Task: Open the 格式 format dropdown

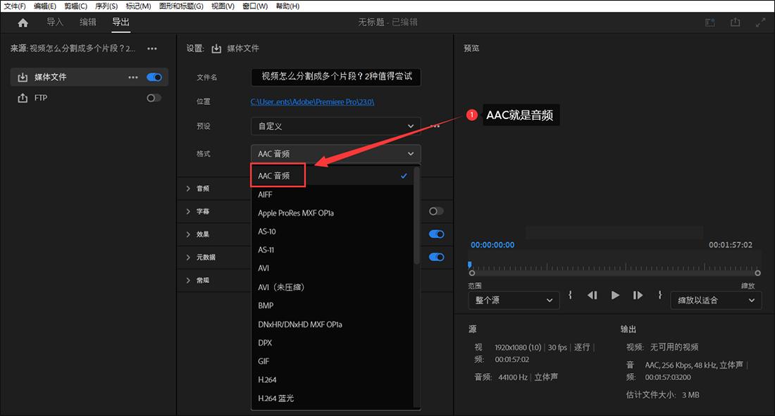Action: pyautogui.click(x=335, y=153)
